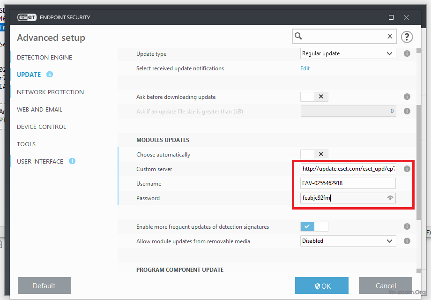
Task: Click the ESET logo in title bar
Action: [27, 17]
